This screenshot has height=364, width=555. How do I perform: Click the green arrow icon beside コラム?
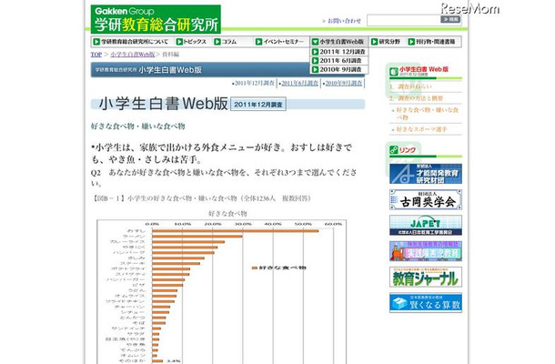click(217, 42)
